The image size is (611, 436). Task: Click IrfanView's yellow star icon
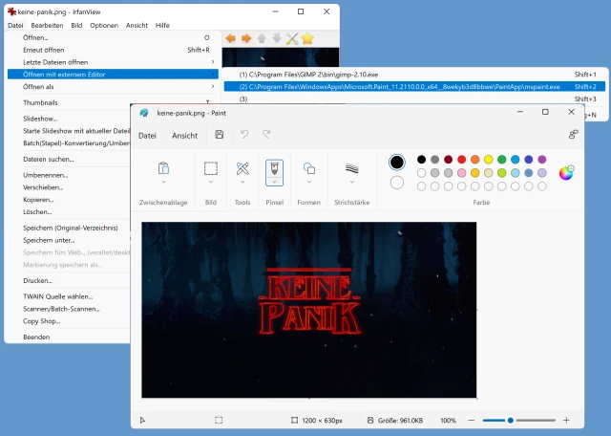pos(307,38)
